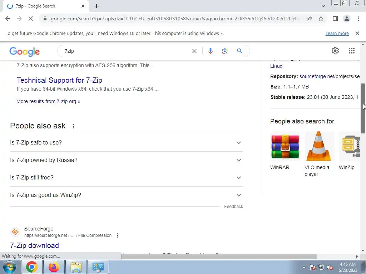Viewport: 366px width, 274px height.
Task: Open the SourceForge site favicon
Action: click(x=15, y=232)
